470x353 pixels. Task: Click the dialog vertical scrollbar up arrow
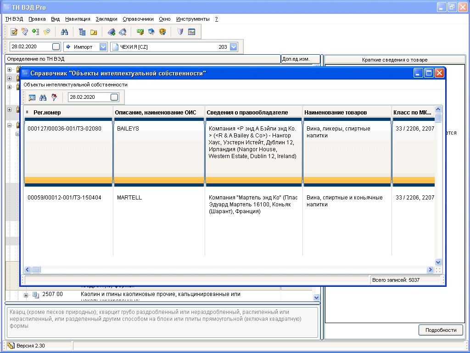(x=438, y=109)
